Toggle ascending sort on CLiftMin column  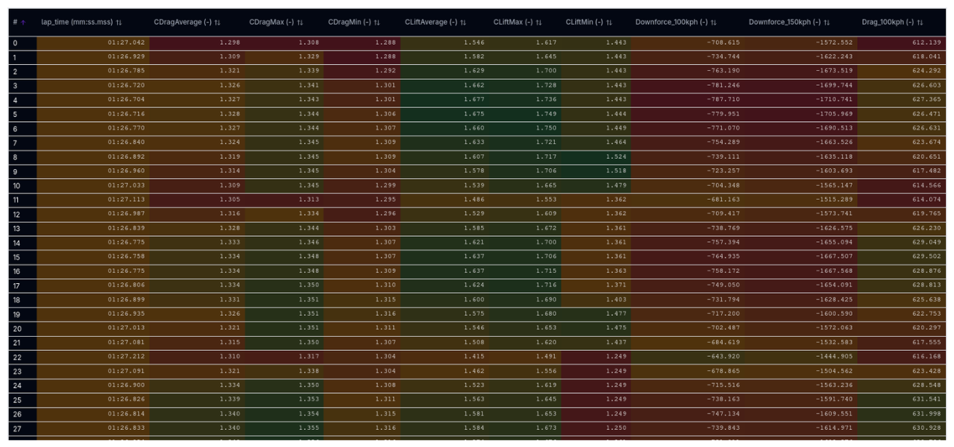[607, 22]
